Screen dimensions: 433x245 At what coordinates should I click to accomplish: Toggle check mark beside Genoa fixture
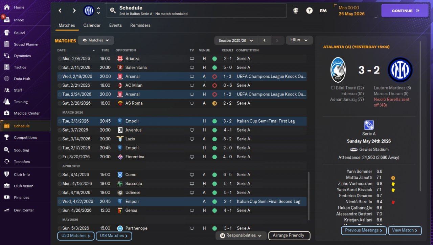(60, 210)
